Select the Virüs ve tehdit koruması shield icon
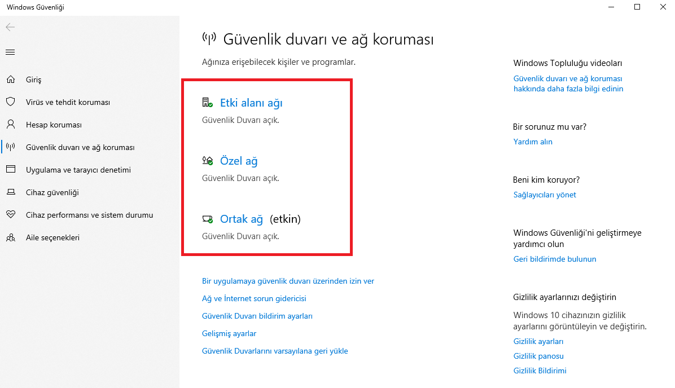675x388 pixels. tap(10, 102)
